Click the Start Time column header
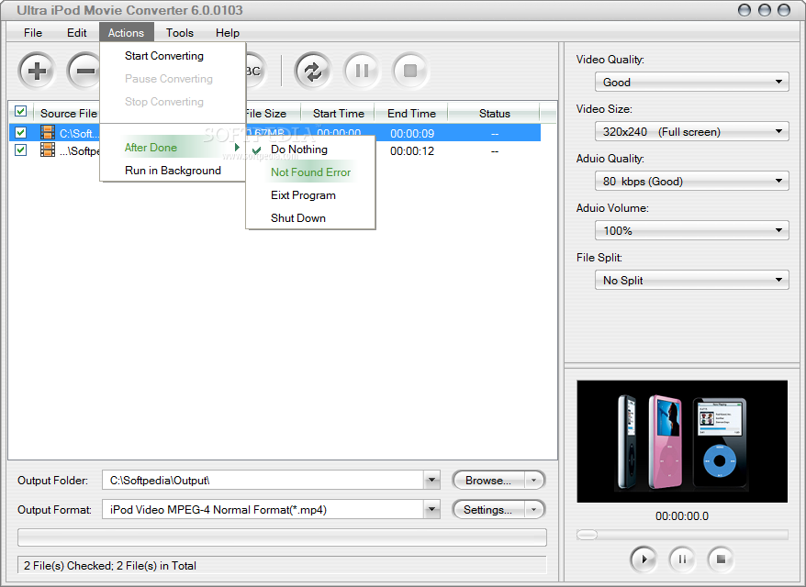806x587 pixels. coord(338,114)
